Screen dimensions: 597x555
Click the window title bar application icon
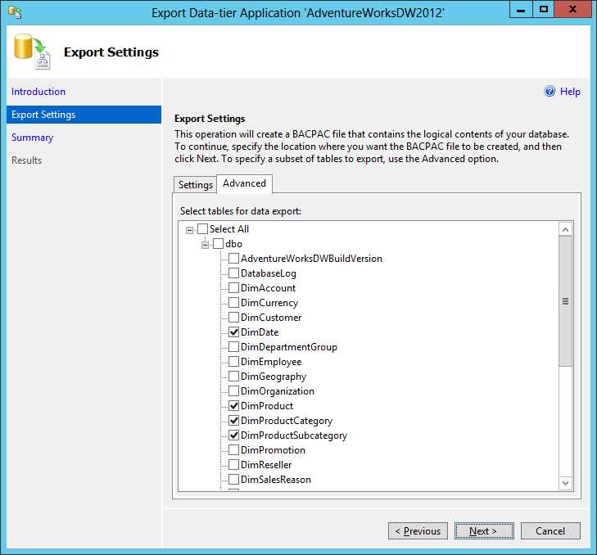pos(15,12)
